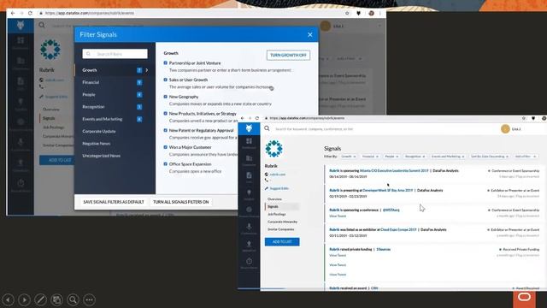Uncheck New Geography checkbox
Viewport: 547px width, 308px height.
165,97
